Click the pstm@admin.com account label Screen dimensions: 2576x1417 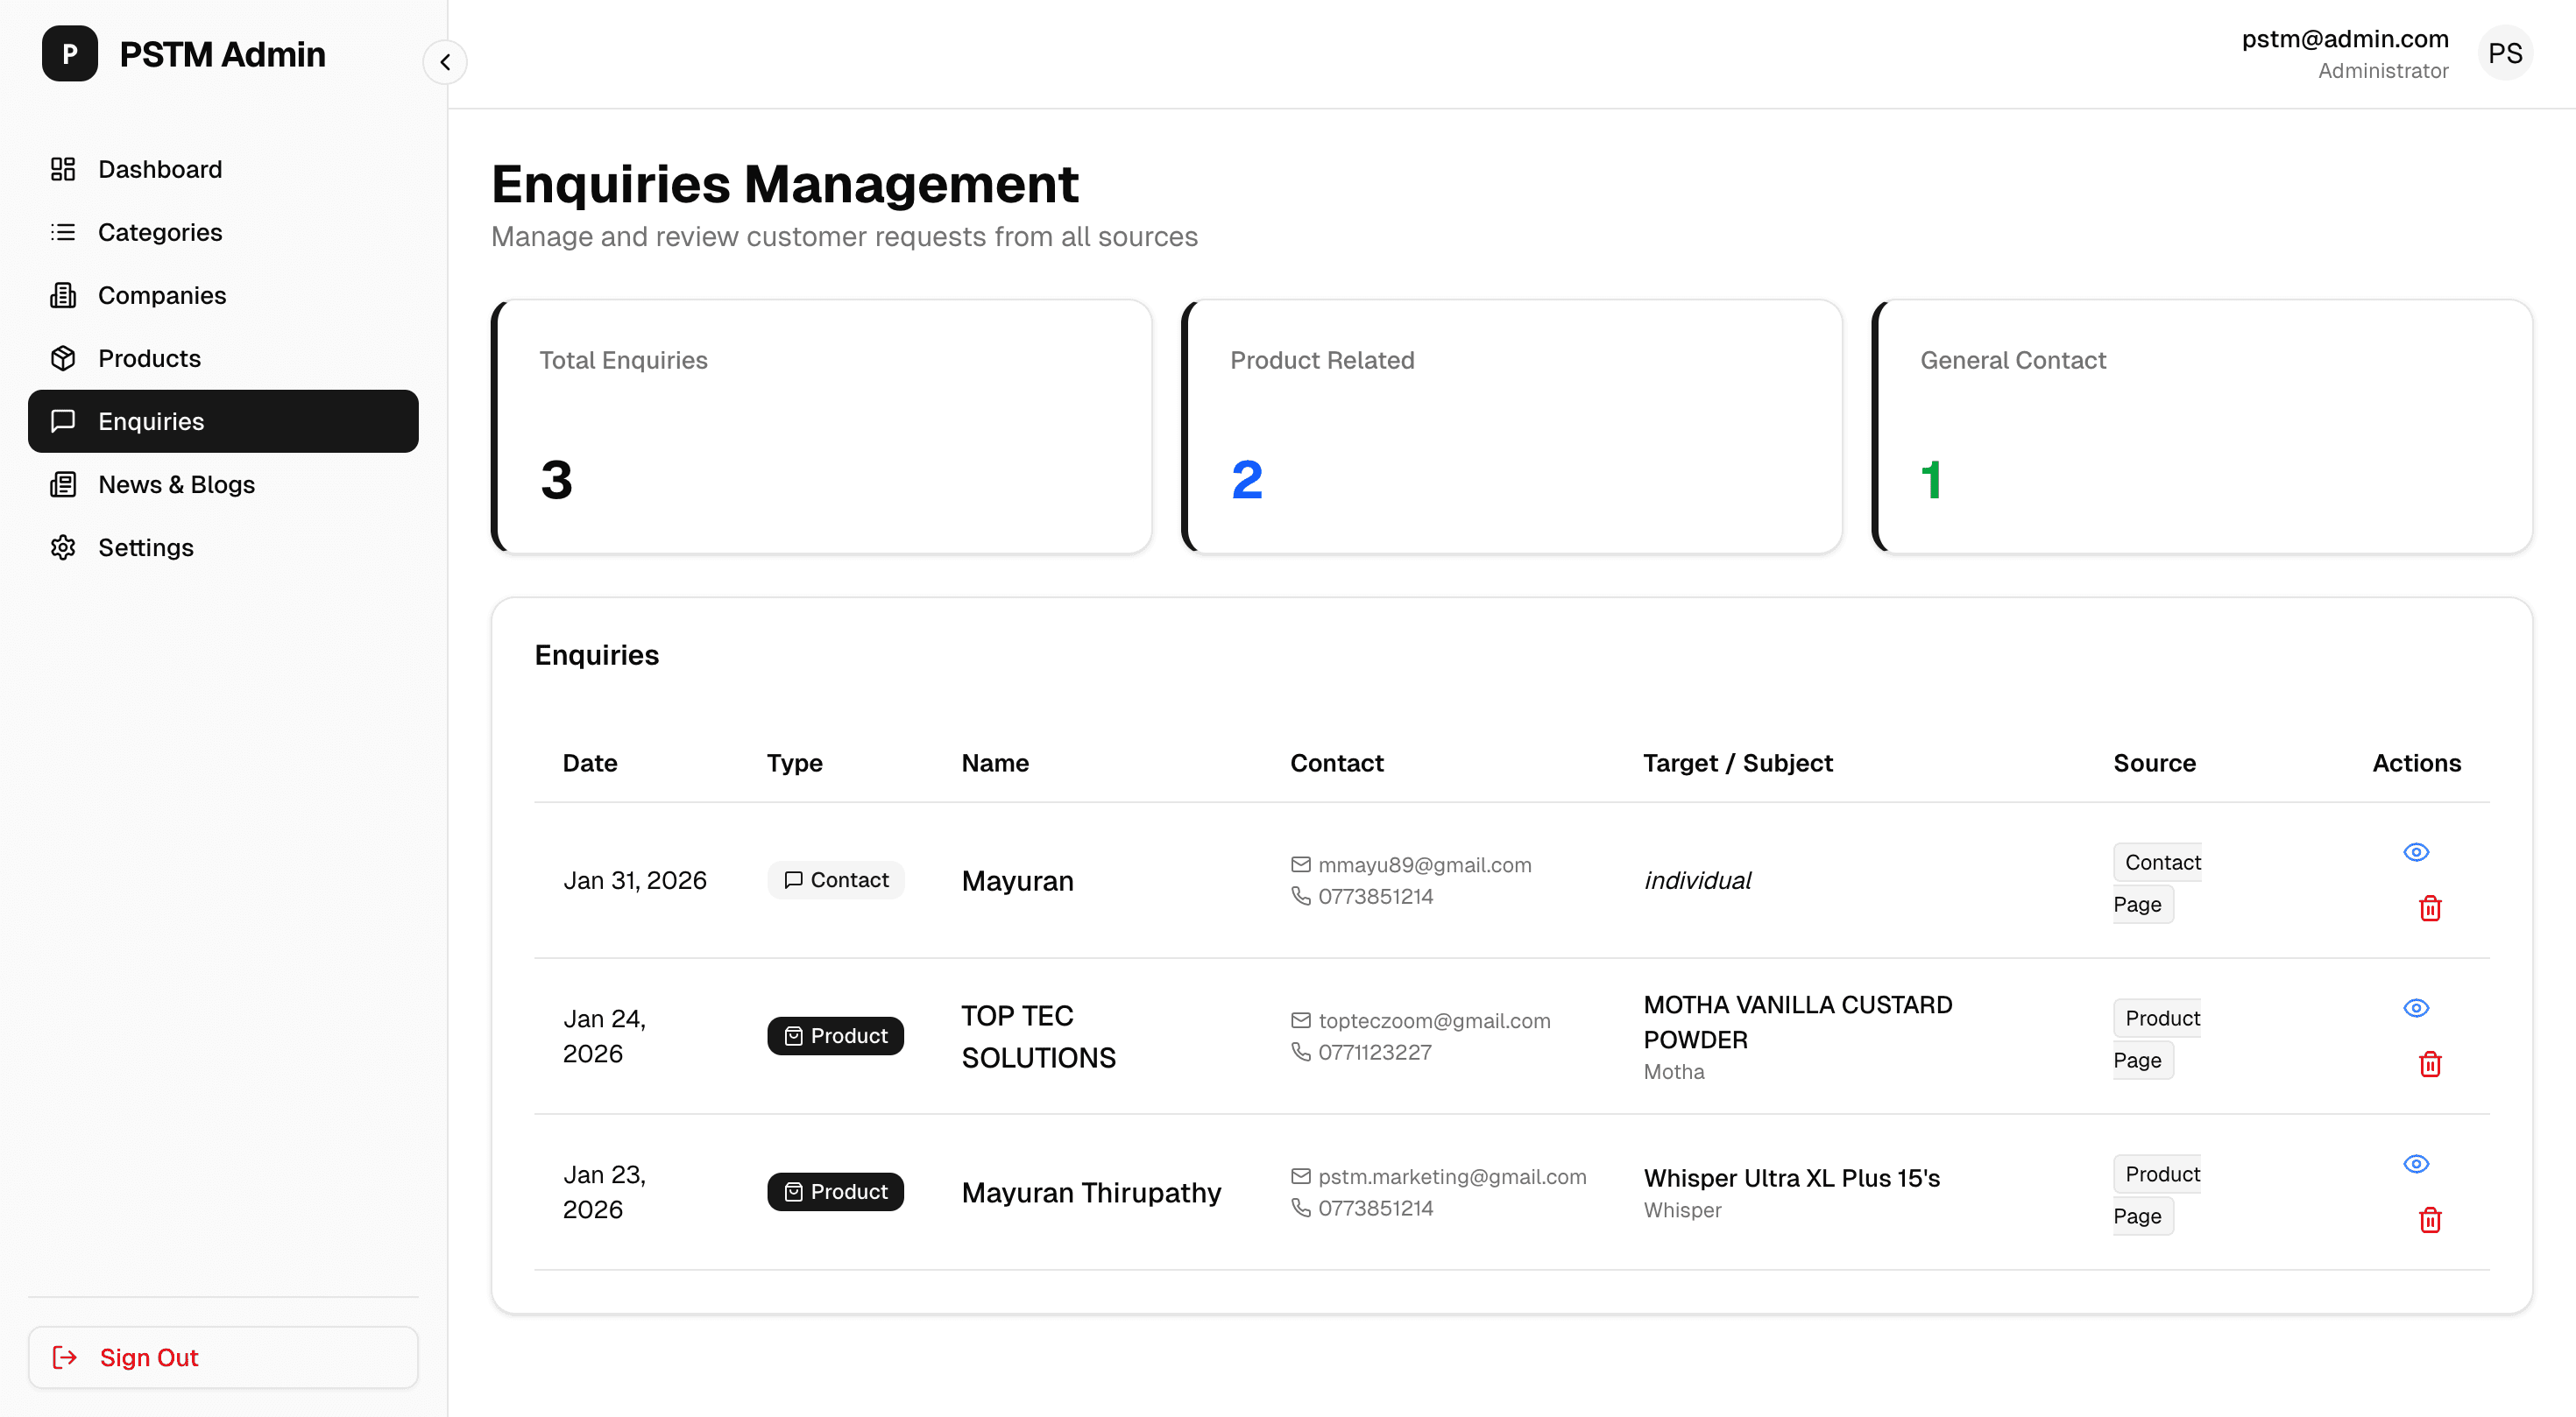[x=2345, y=39]
